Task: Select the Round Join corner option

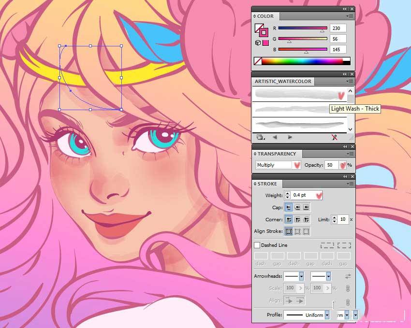Action: [297, 219]
